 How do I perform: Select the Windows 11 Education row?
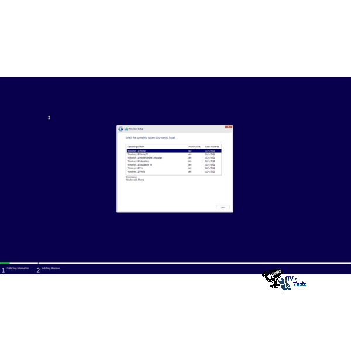pos(174,161)
